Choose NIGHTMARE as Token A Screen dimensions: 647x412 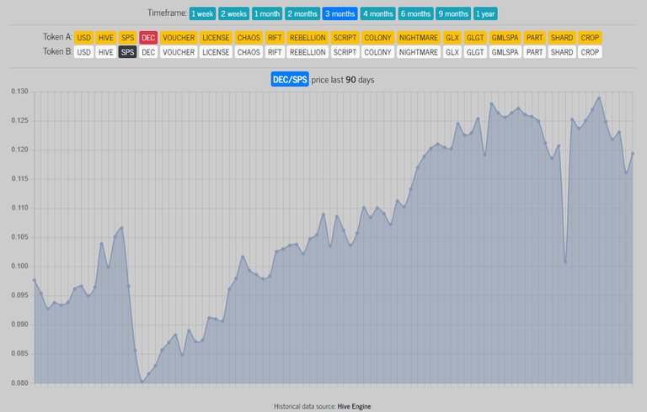[419, 38]
